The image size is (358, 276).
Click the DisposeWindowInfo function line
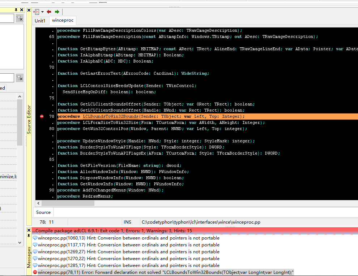tap(120, 178)
